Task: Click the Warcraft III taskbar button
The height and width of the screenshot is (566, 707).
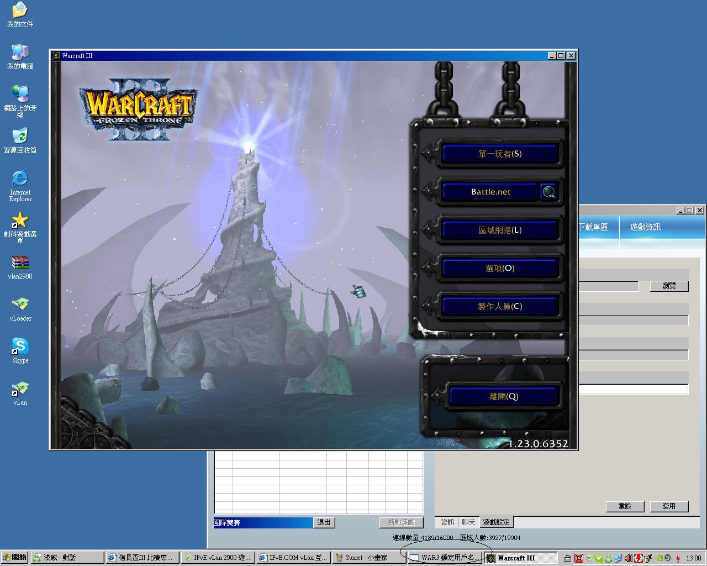Action: pos(520,558)
